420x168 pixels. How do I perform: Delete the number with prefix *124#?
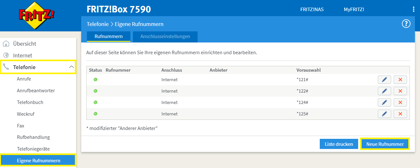[400, 102]
